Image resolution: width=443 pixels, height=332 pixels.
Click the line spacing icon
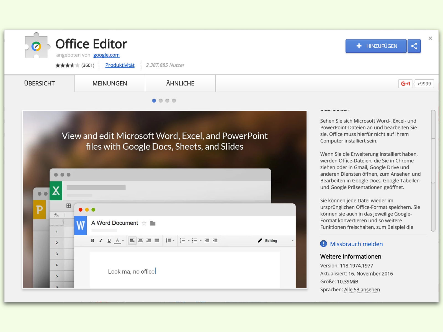coord(168,241)
